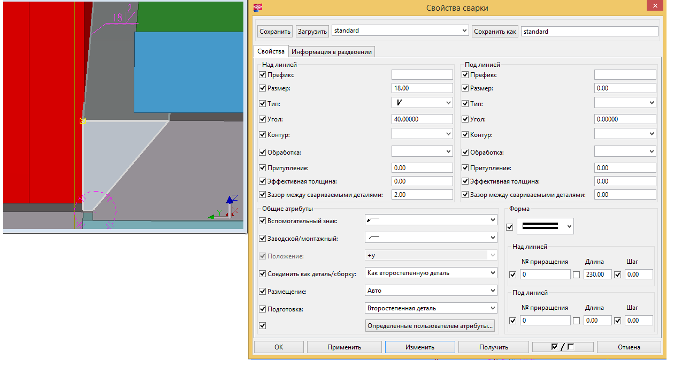Open the auxiliary sign symbol dropdown
Image resolution: width=674 pixels, height=366 pixels.
431,220
